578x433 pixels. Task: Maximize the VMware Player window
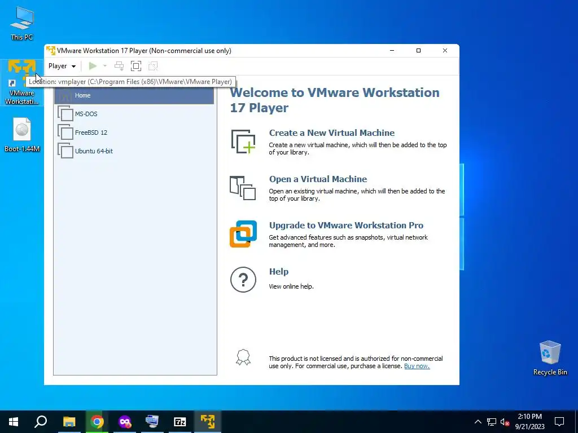[x=418, y=50]
